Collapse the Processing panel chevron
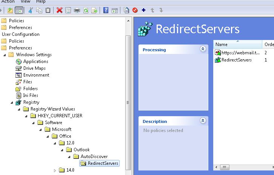Image resolution: width=274 pixels, height=175 pixels. pyautogui.click(x=203, y=49)
